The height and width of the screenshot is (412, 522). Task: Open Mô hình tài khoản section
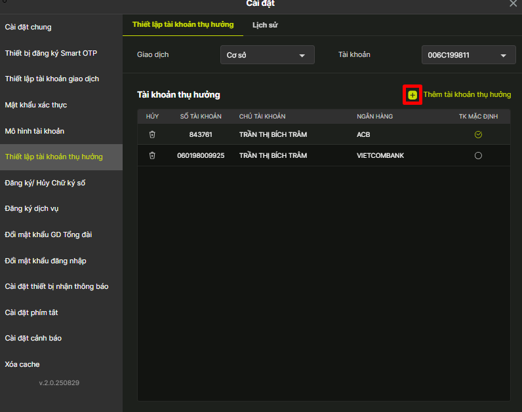pyautogui.click(x=35, y=131)
